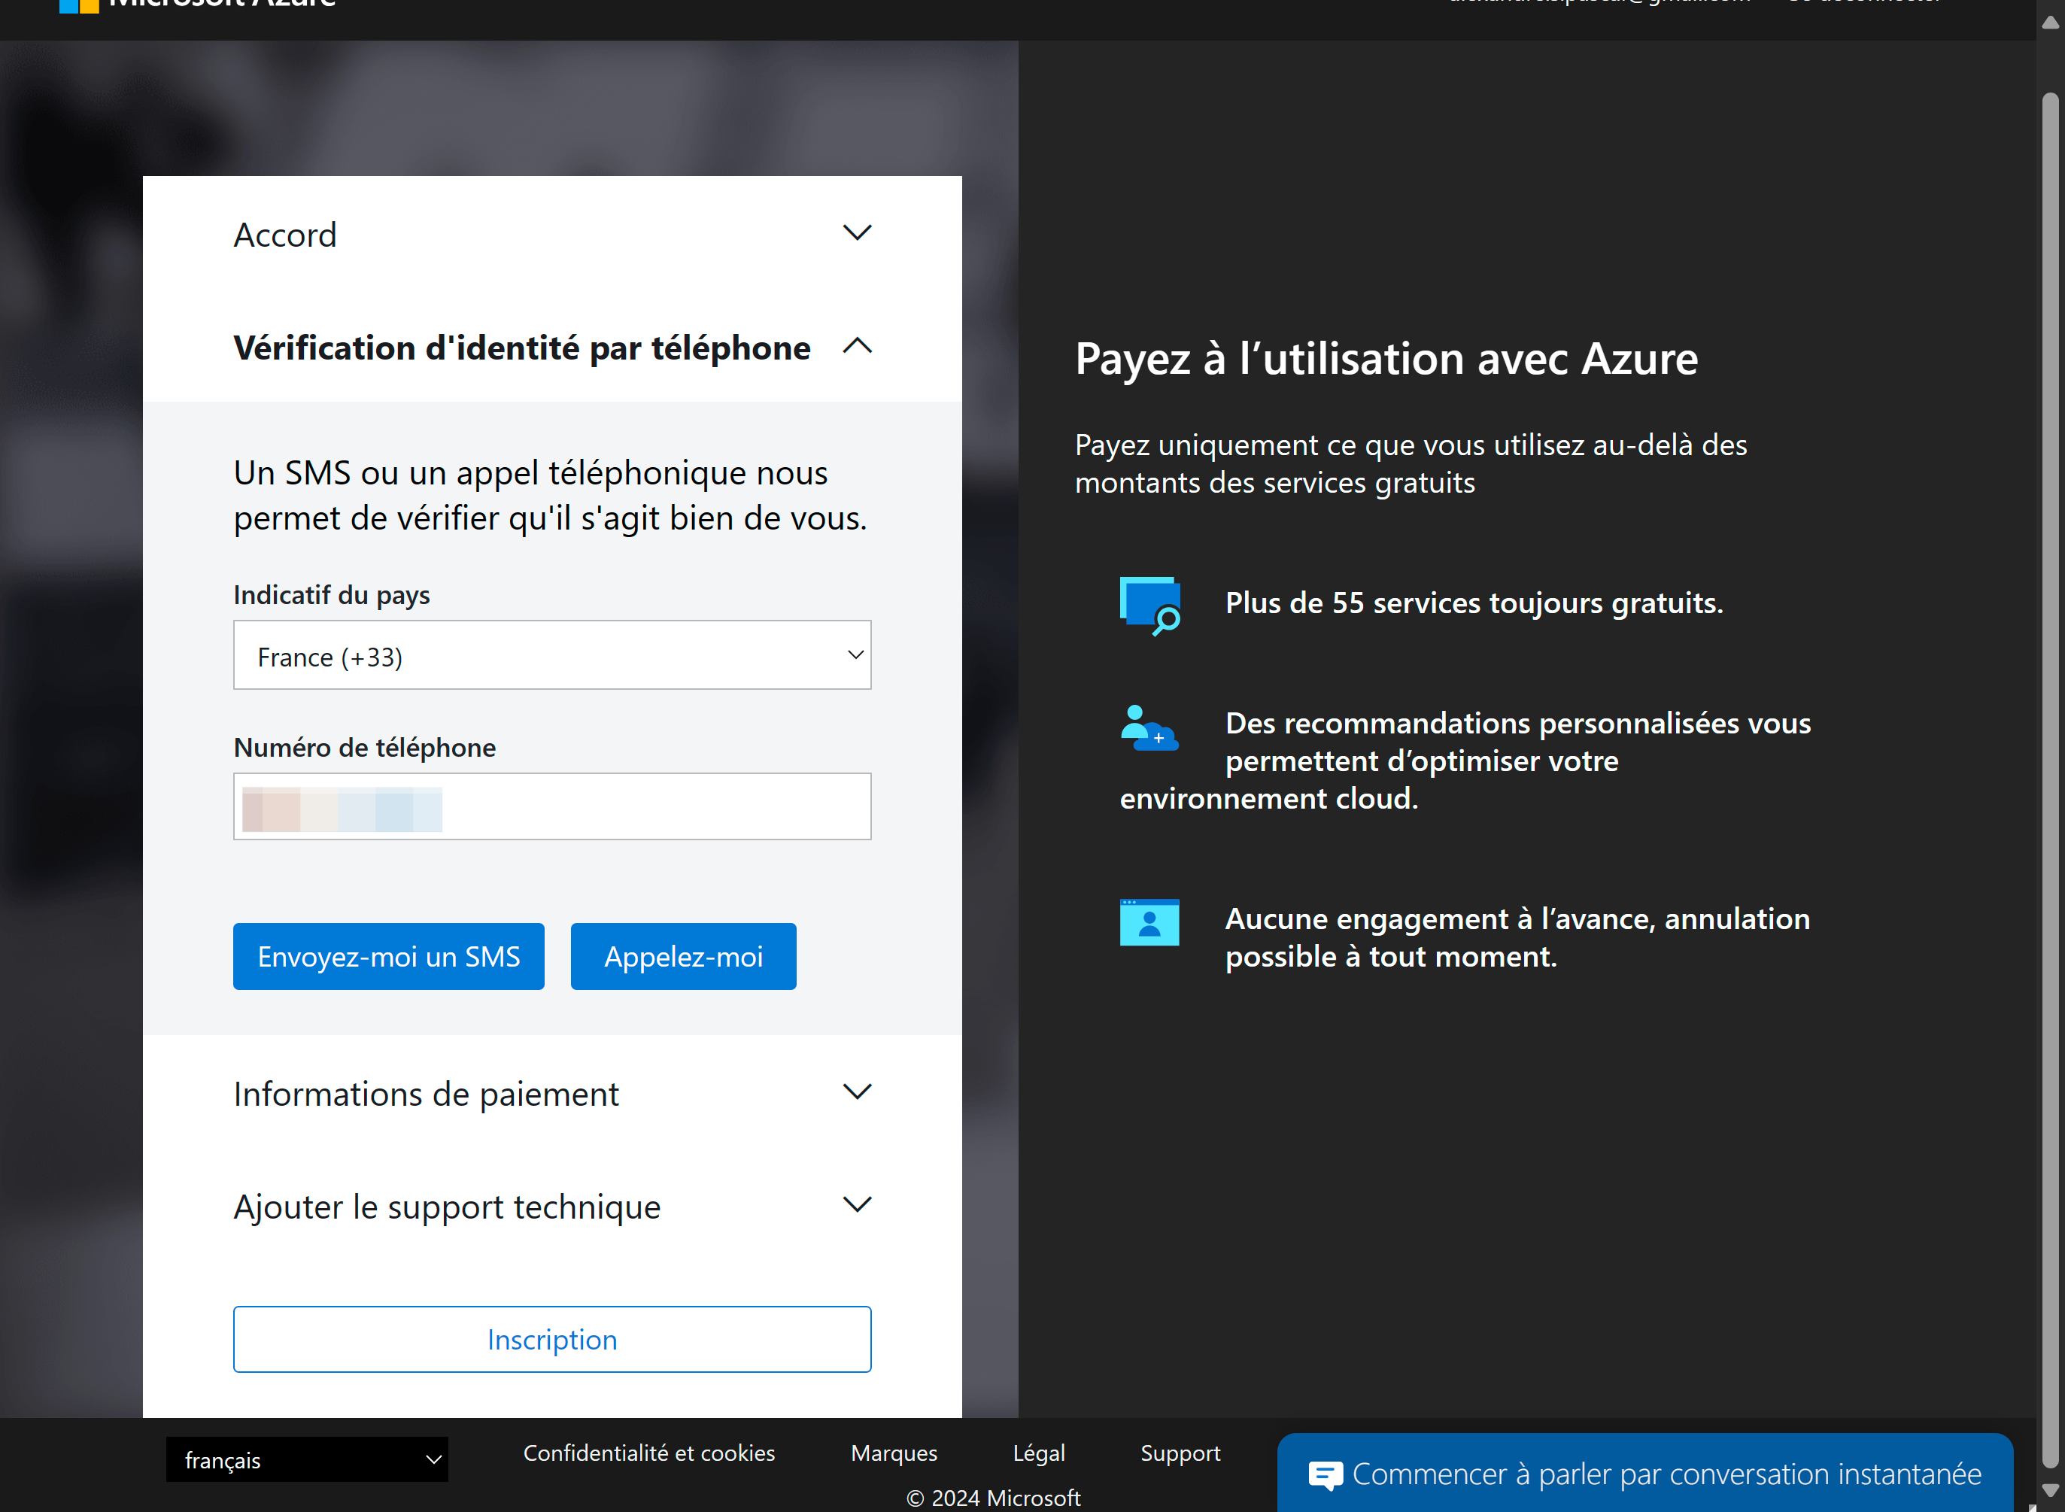2065x1512 pixels.
Task: Click the no-commitment account card icon
Action: 1149,922
